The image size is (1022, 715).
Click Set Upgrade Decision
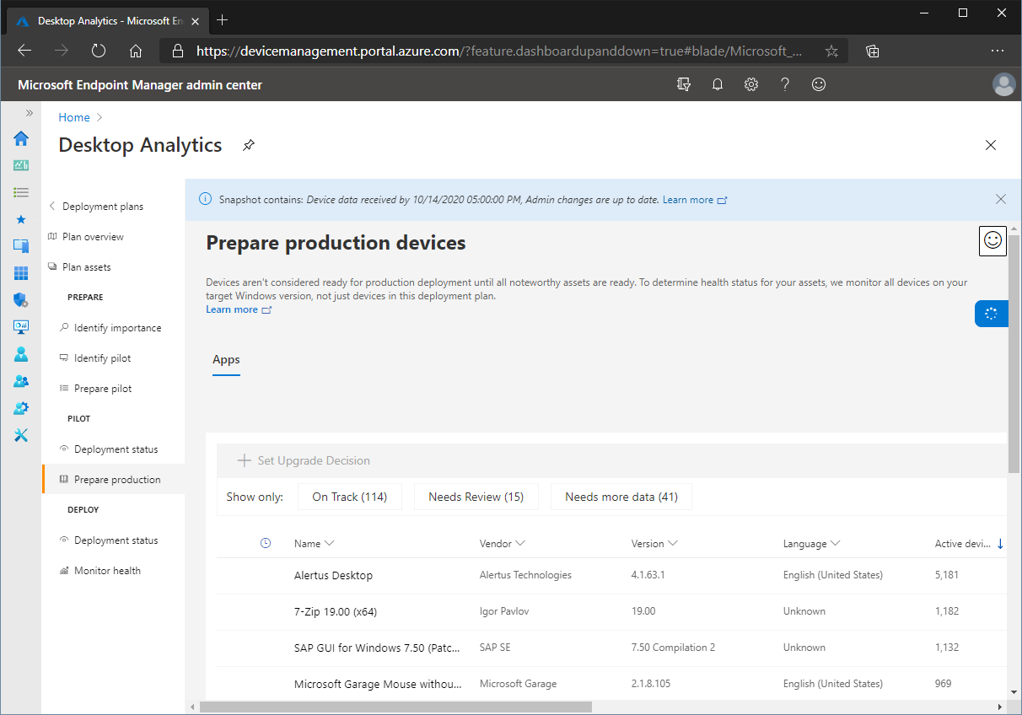click(304, 460)
